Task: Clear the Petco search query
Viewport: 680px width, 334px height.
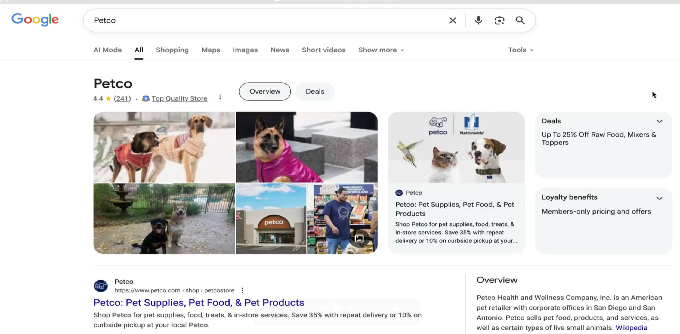Action: (x=452, y=20)
